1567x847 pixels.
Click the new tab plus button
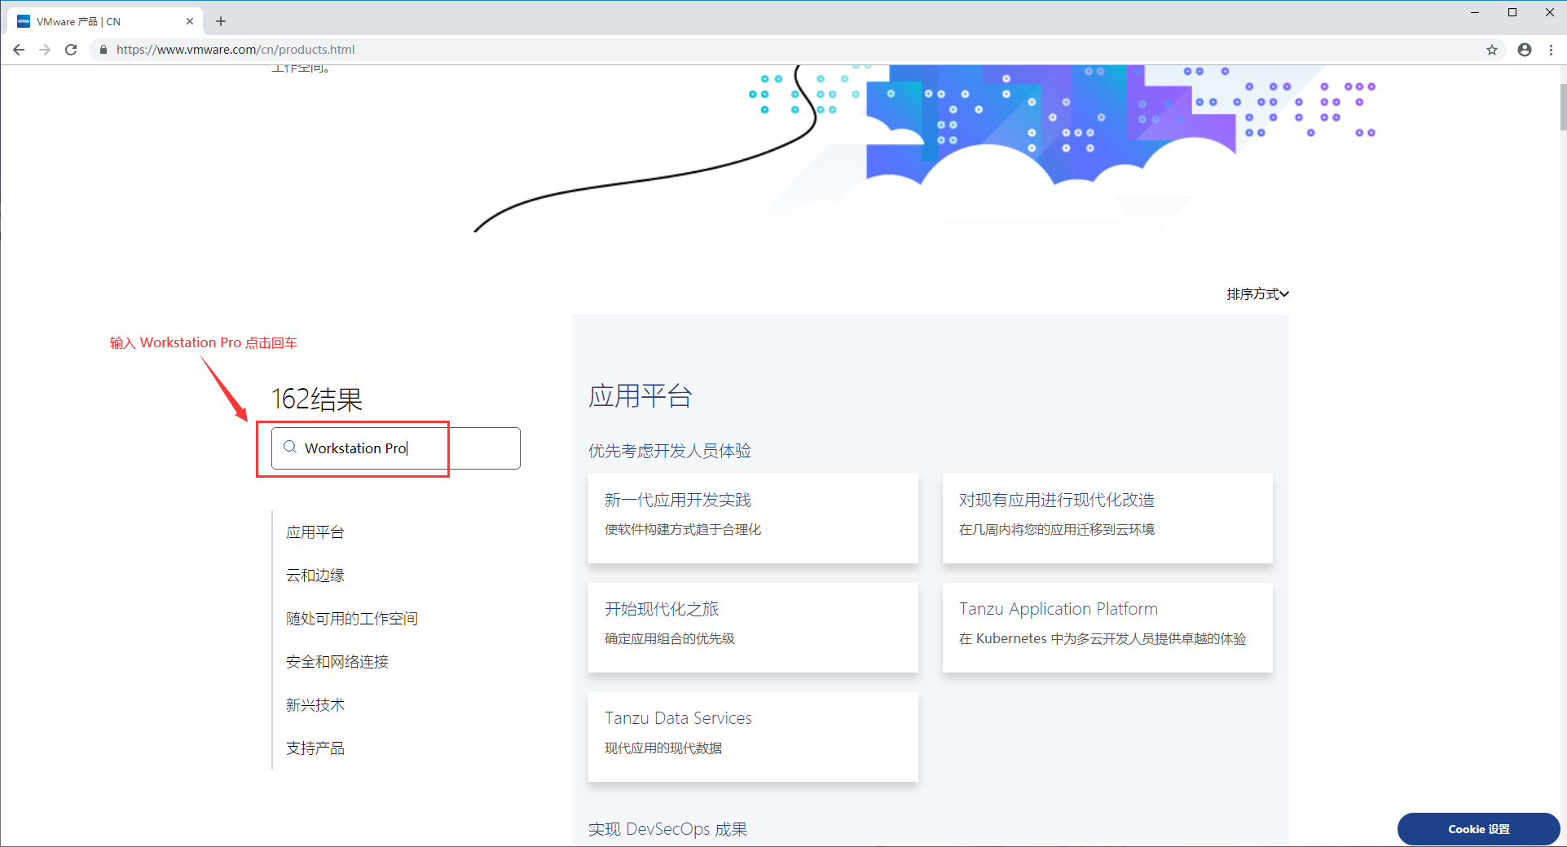(220, 20)
